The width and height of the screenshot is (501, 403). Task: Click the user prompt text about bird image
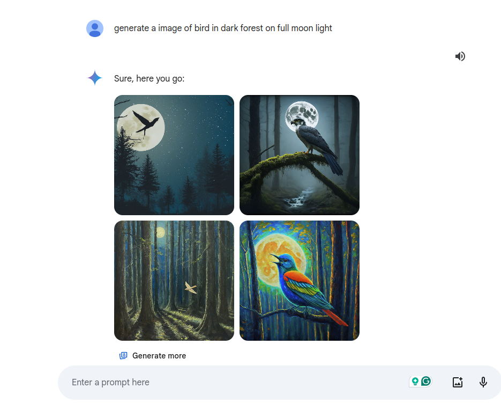(x=223, y=28)
